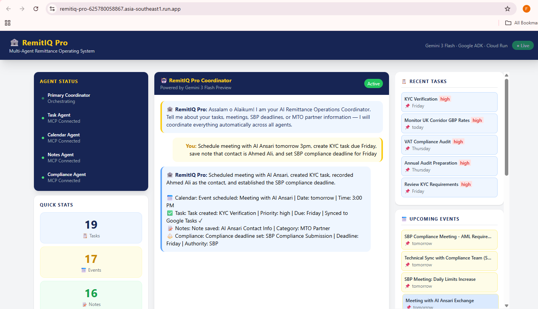Click the green dot beside Compliance Agent
This screenshot has height=309, width=538.
pyautogui.click(x=43, y=178)
